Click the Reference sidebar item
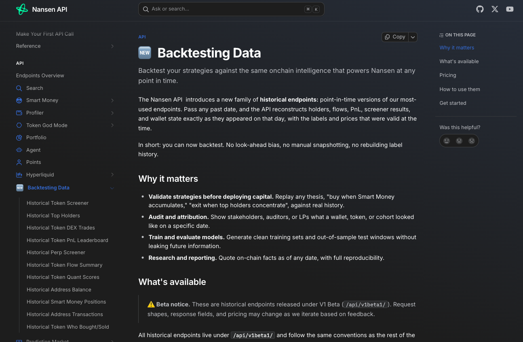This screenshot has width=523, height=342. (28, 46)
